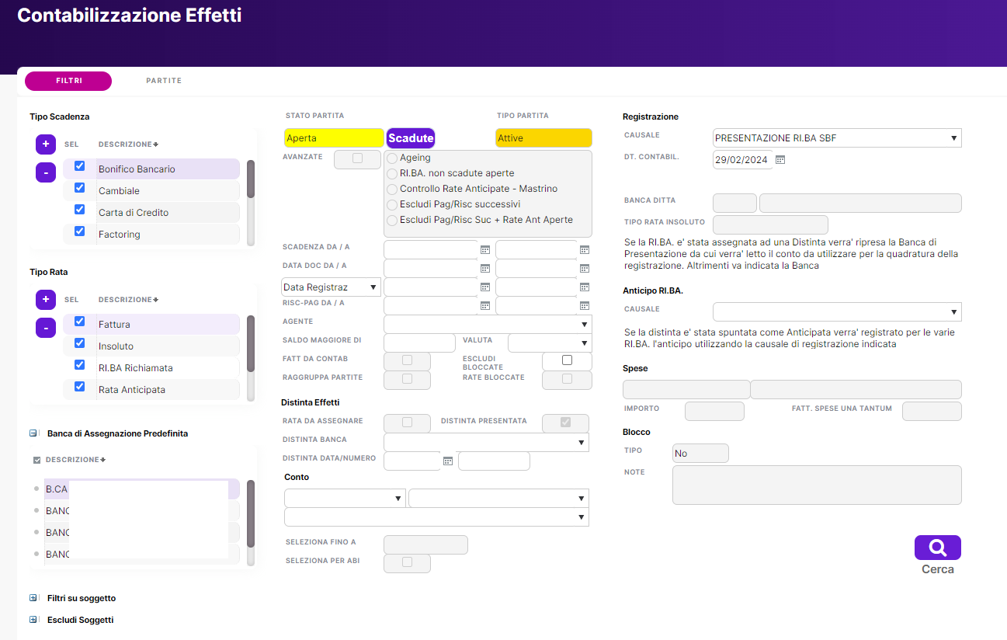Click the Scadenza Da date input
1007x640 pixels.
pos(431,249)
